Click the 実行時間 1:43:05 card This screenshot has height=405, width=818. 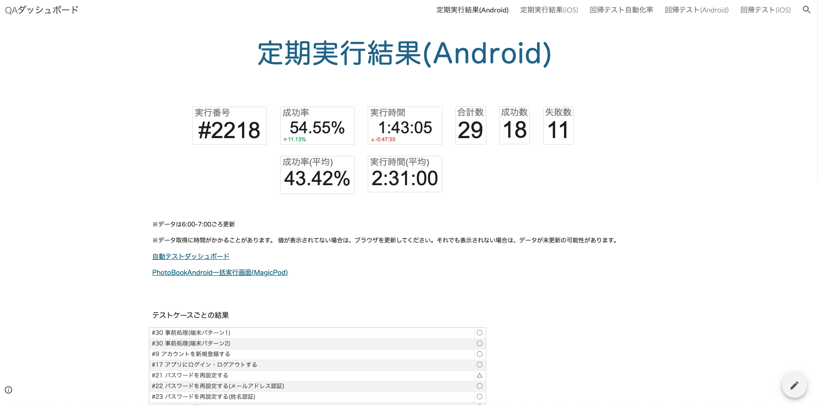(x=404, y=125)
